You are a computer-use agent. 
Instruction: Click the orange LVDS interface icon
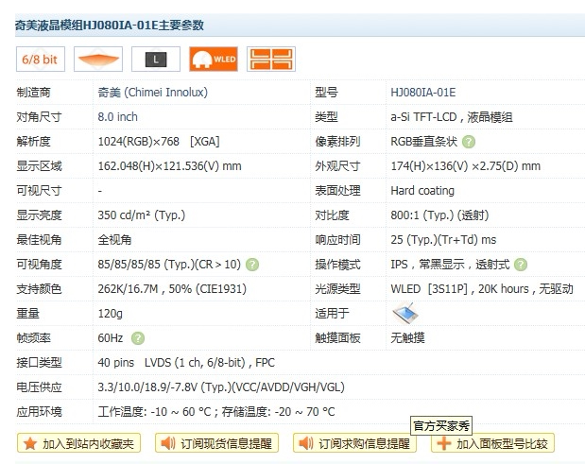pos(271,59)
